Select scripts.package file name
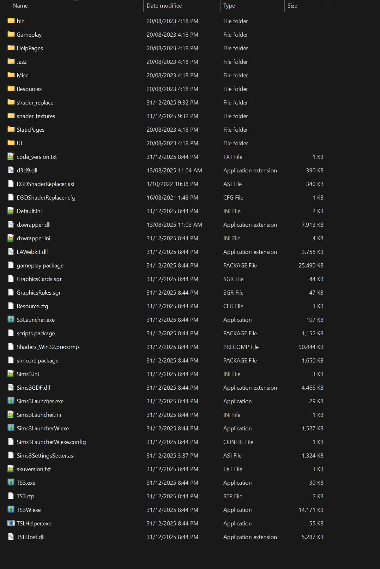The height and width of the screenshot is (569, 380). 36,333
